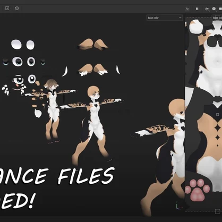Open the 3D viewport Base color dropdown
This screenshot has height=222, width=222.
pos(165,18)
